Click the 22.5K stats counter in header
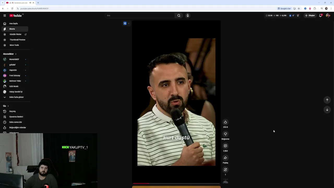The image size is (334, 188). 269,15
